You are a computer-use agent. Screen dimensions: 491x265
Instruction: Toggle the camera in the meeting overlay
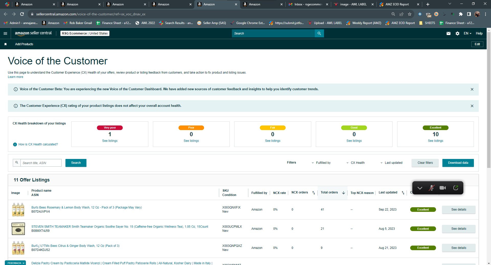(443, 188)
